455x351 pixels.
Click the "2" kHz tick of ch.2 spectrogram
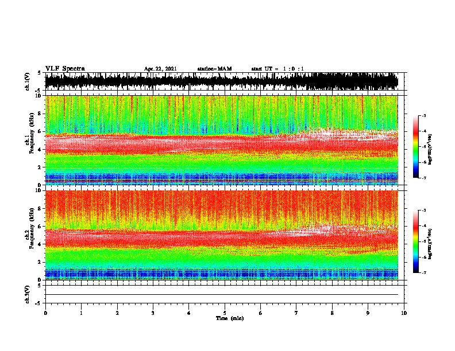[40, 262]
